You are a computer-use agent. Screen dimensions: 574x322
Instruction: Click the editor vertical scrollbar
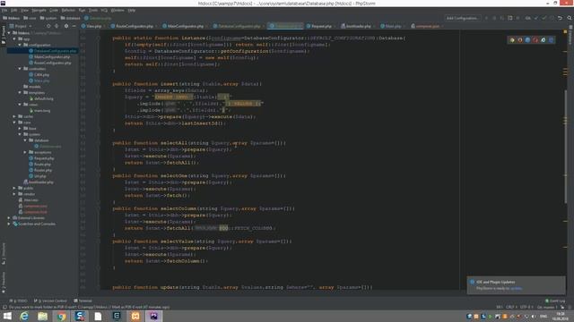(565, 146)
